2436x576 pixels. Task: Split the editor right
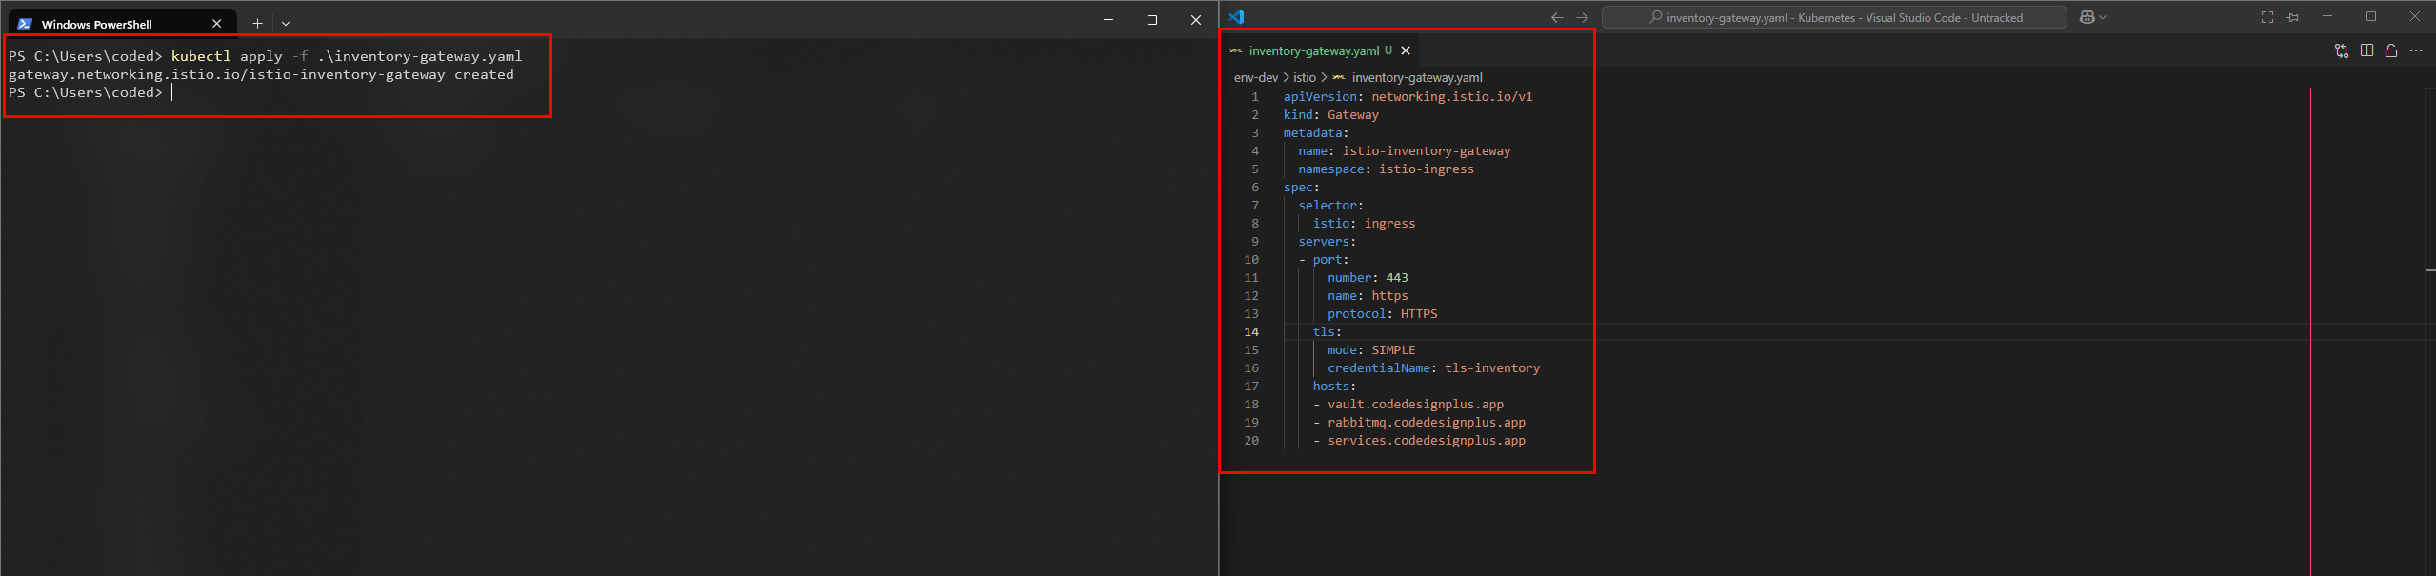(2366, 50)
